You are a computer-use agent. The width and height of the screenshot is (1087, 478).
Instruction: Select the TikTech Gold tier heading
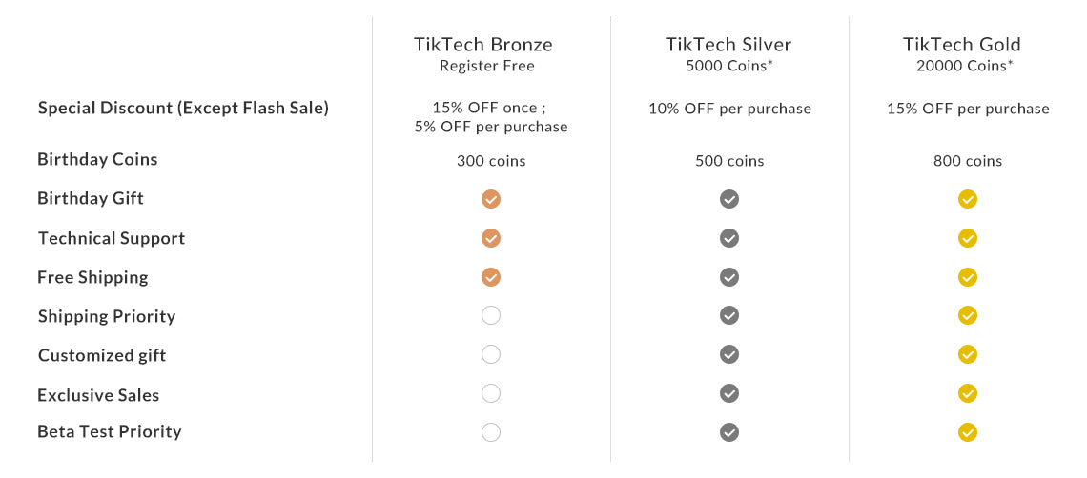pos(962,45)
